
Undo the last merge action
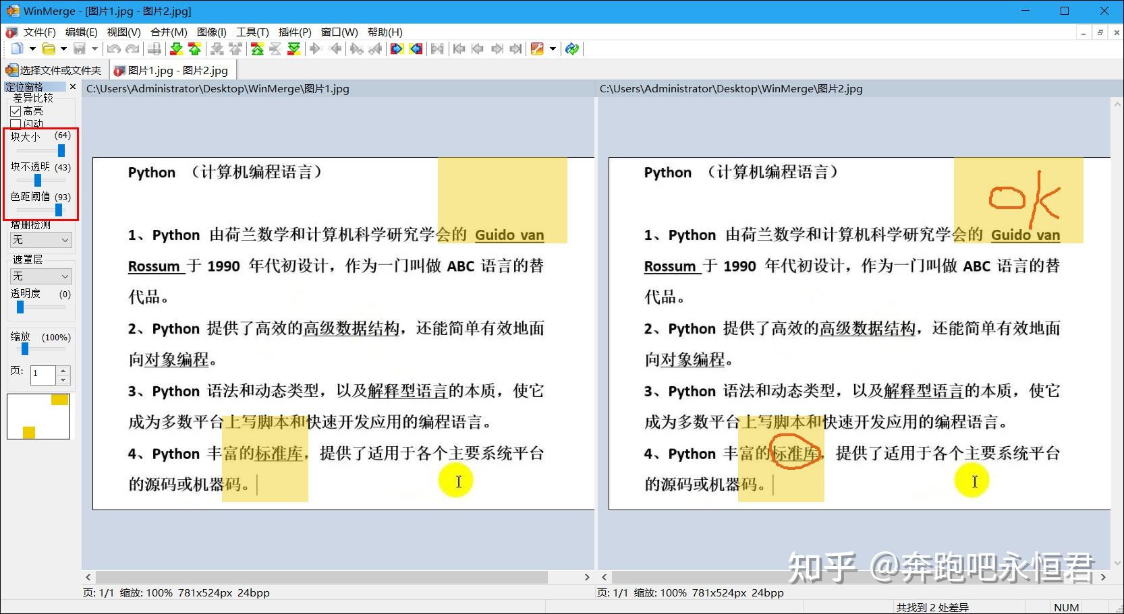point(113,49)
